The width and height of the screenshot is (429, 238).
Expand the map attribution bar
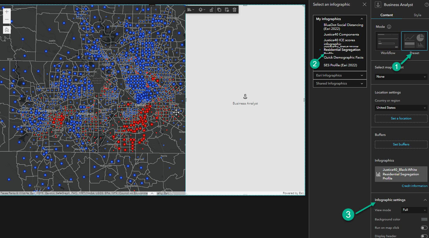152,193
